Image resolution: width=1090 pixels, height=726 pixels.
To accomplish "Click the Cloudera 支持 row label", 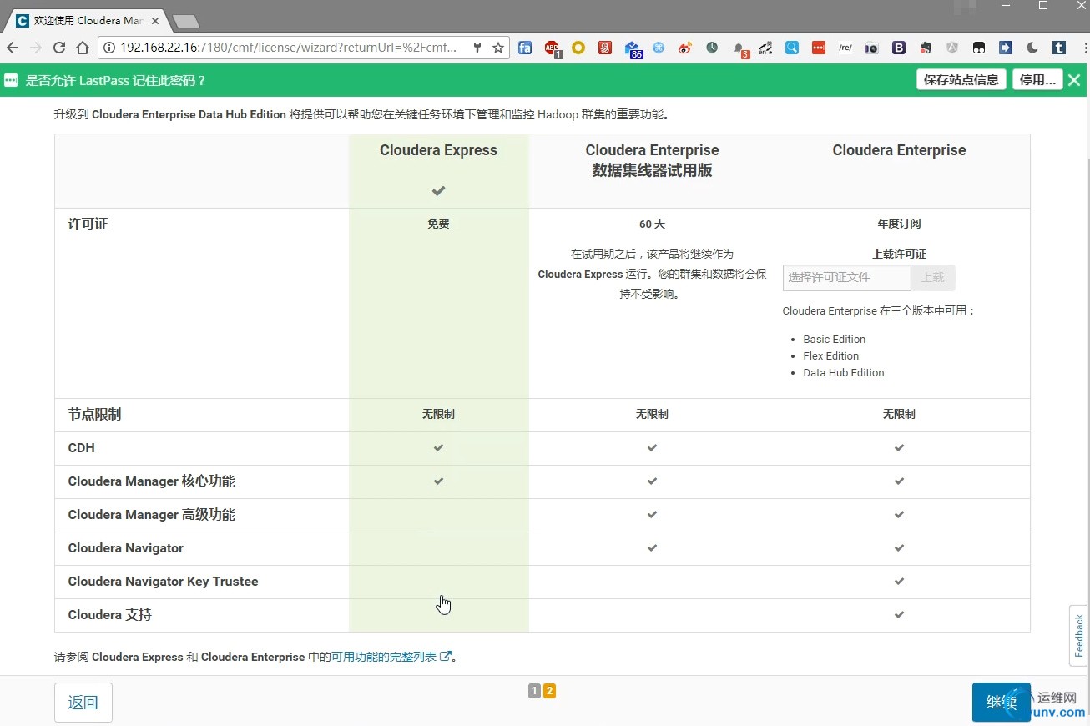I will pyautogui.click(x=110, y=615).
